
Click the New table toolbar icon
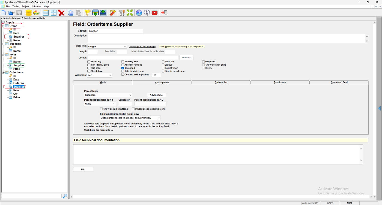click(x=46, y=13)
